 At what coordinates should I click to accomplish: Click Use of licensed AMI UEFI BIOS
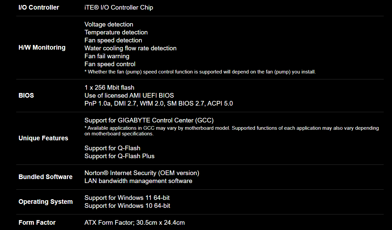click(129, 96)
